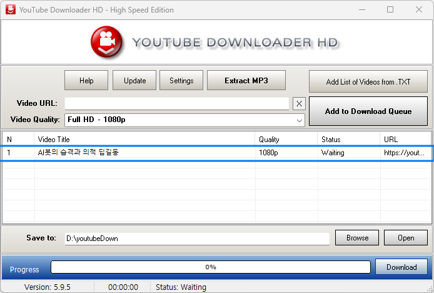Image resolution: width=434 pixels, height=293 pixels.
Task: Click the https://yout... URL cell
Action: (404, 153)
